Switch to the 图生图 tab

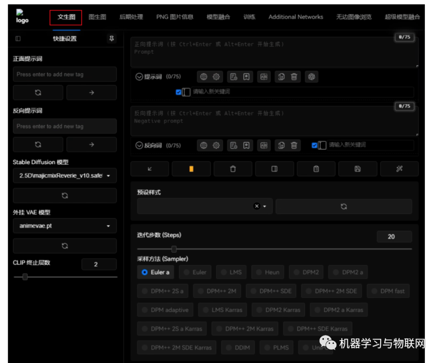pos(97,17)
